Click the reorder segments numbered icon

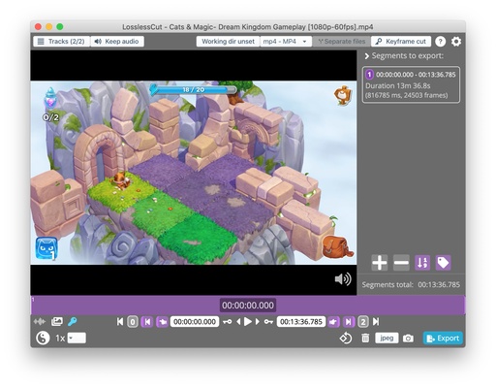click(422, 263)
